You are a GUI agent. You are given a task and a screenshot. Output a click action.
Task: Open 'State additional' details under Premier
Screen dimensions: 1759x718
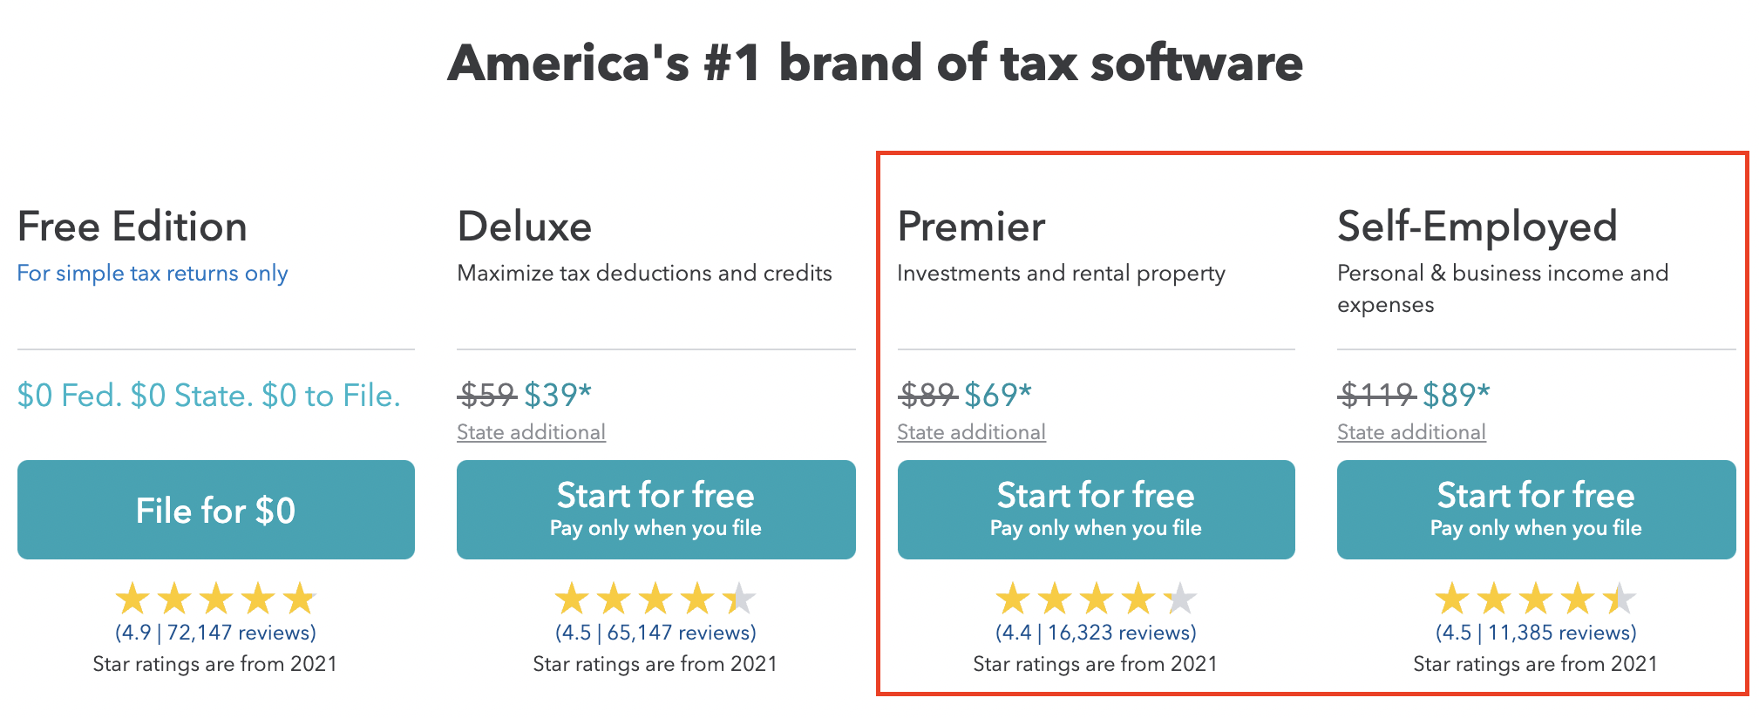click(x=971, y=431)
